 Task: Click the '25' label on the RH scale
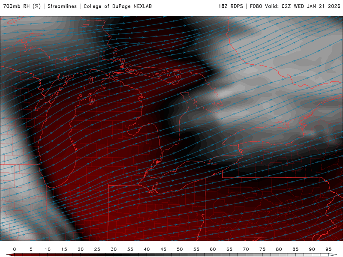(97, 249)
